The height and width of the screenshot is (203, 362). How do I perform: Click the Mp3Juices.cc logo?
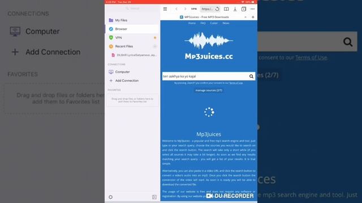pos(209,46)
